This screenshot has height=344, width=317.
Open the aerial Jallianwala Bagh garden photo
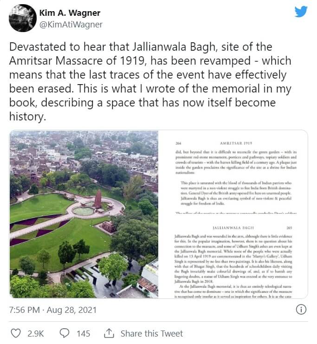(84, 214)
